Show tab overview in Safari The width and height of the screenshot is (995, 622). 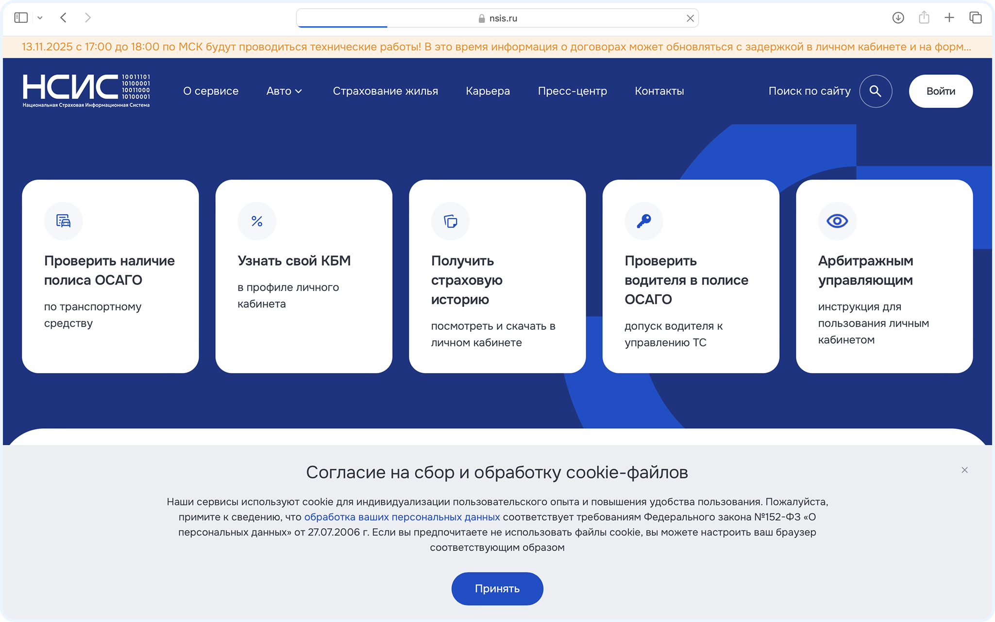pos(975,18)
